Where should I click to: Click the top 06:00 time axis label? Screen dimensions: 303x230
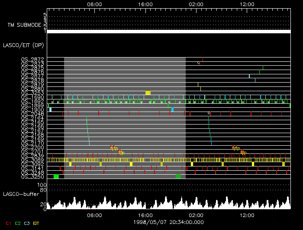[94, 4]
